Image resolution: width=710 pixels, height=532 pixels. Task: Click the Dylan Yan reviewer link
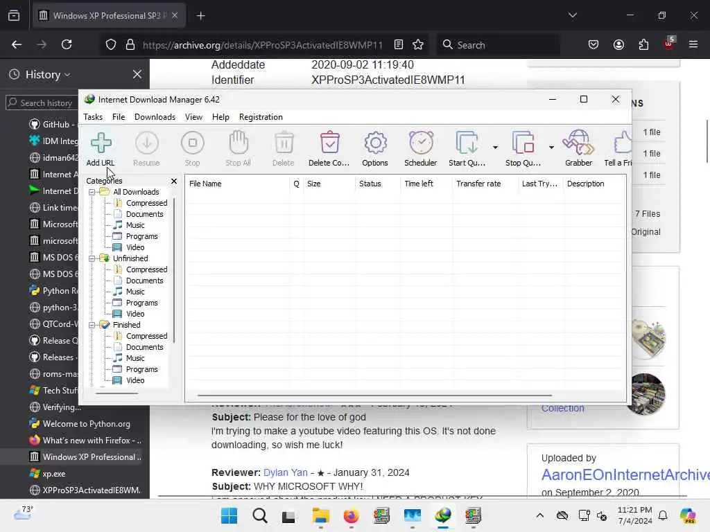(x=285, y=472)
